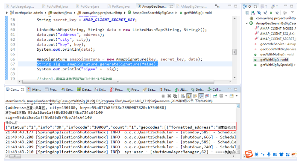
Task: Open the Servers view tab
Action: (x=67, y=89)
